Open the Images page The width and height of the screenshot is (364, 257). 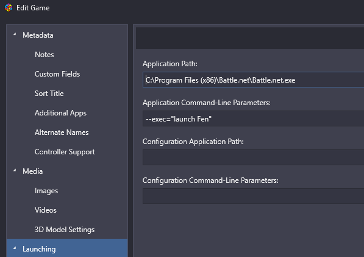coord(46,191)
